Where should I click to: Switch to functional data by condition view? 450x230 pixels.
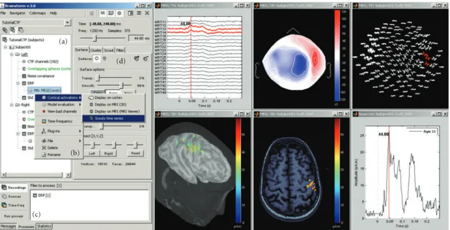click(x=21, y=30)
